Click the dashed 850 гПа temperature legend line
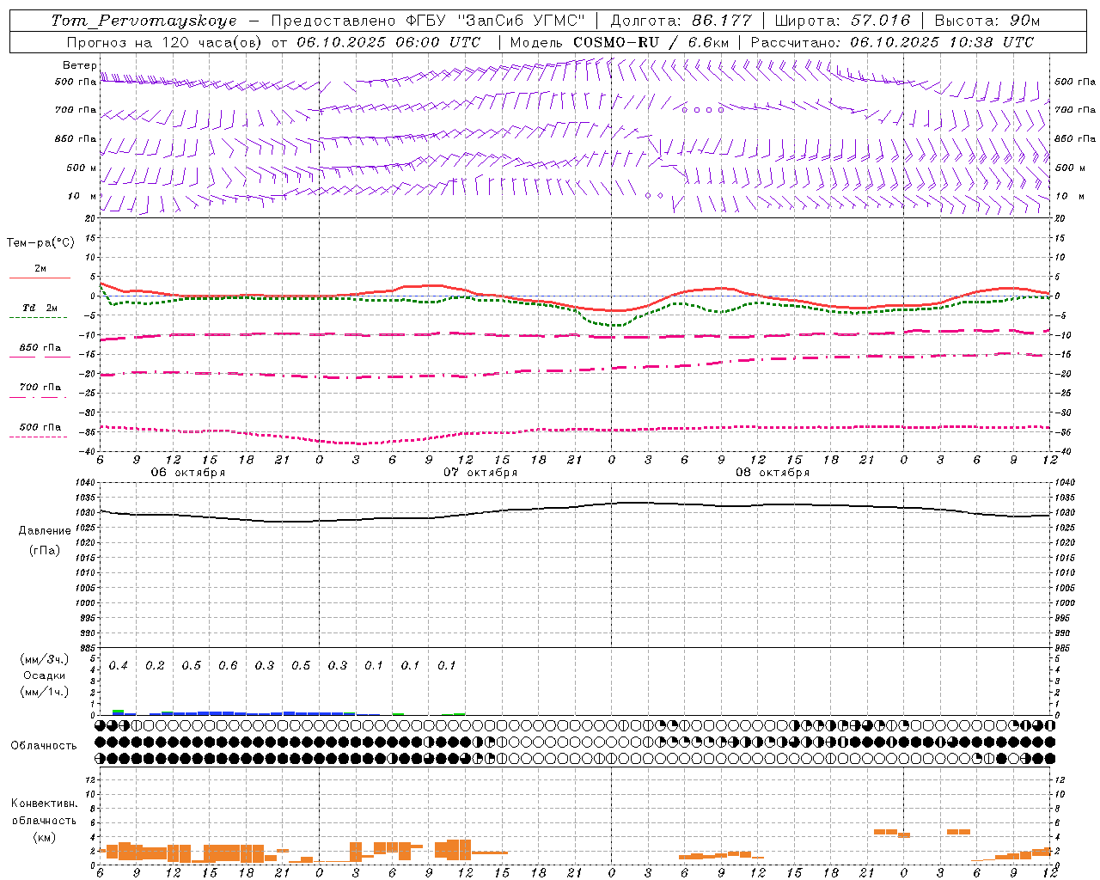Screen dimensions: 1100x880 point(38,357)
